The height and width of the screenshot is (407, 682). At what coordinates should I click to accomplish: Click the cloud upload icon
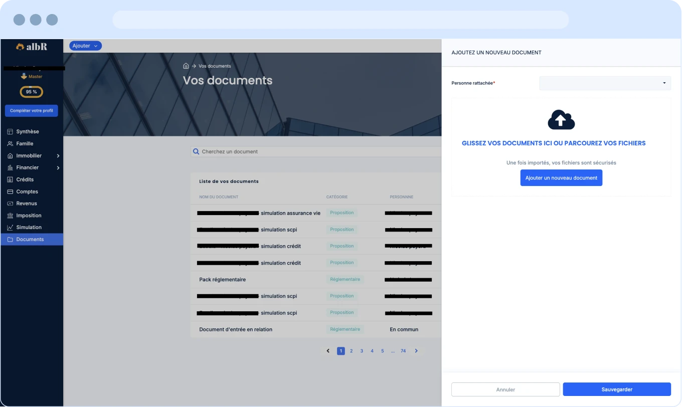point(561,120)
